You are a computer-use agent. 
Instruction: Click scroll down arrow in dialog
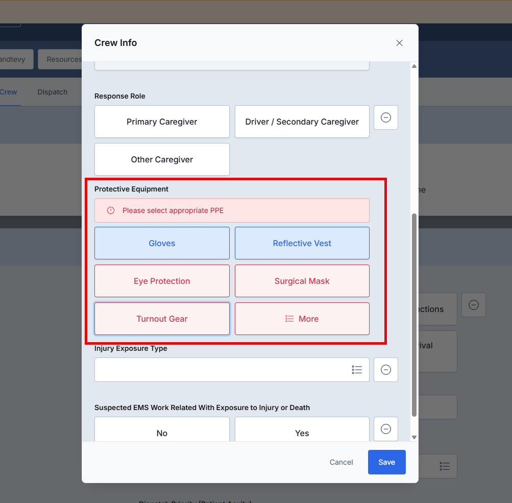[x=414, y=437]
